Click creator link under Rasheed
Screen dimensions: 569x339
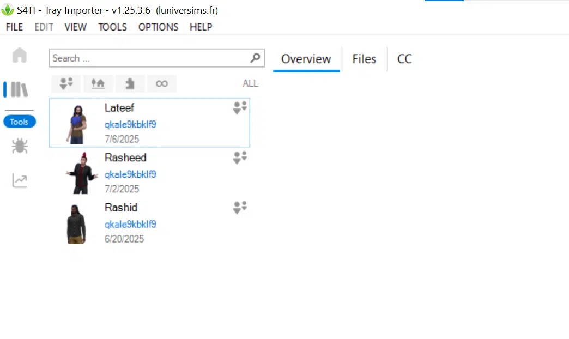click(130, 174)
